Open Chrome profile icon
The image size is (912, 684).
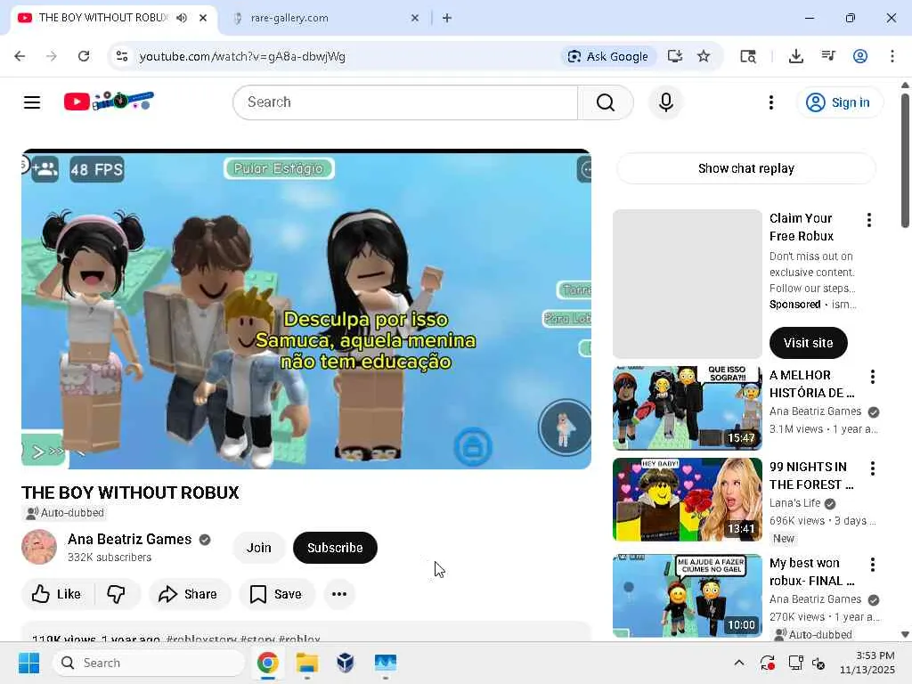point(860,56)
